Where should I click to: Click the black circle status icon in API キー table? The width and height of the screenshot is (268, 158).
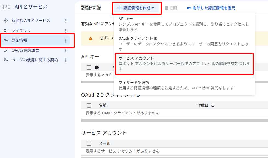[97, 67]
